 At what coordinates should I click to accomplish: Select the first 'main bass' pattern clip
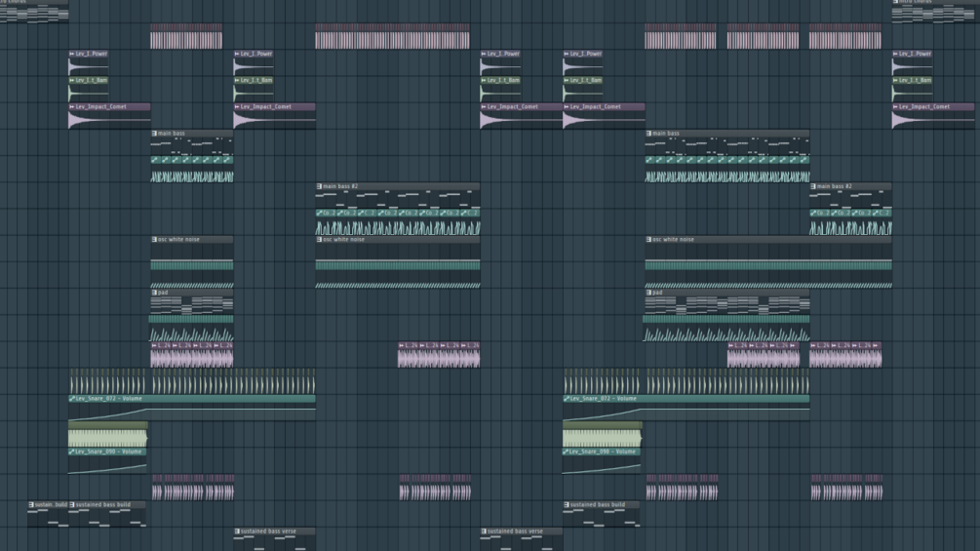pyautogui.click(x=192, y=142)
